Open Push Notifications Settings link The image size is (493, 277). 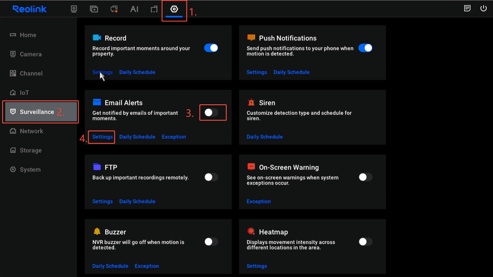(257, 72)
